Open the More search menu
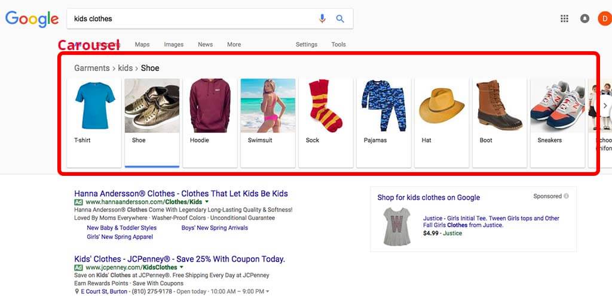612x298 pixels. click(234, 44)
